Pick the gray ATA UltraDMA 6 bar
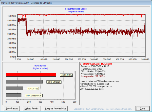152x112 pixels. point(14,95)
